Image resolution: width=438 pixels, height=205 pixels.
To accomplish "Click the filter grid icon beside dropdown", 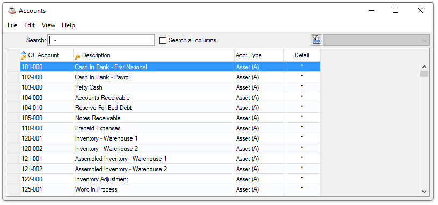I will click(x=316, y=40).
